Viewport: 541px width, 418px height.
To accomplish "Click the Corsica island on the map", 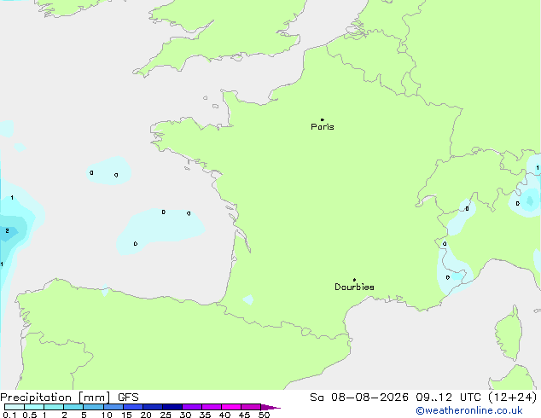I will 509,333.
